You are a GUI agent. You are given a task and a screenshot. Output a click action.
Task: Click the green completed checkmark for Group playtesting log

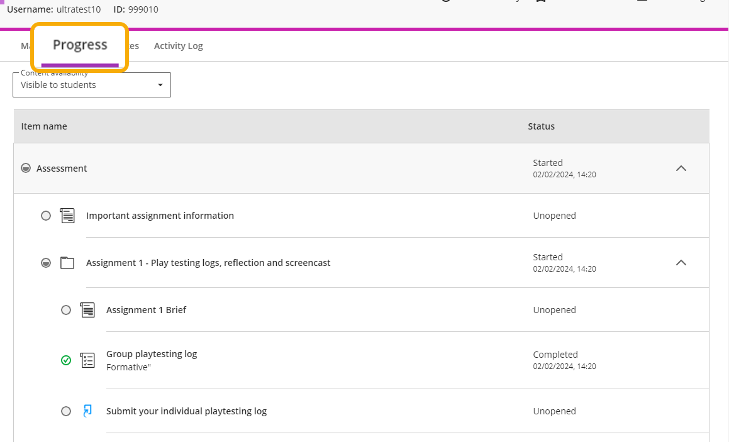tap(66, 360)
